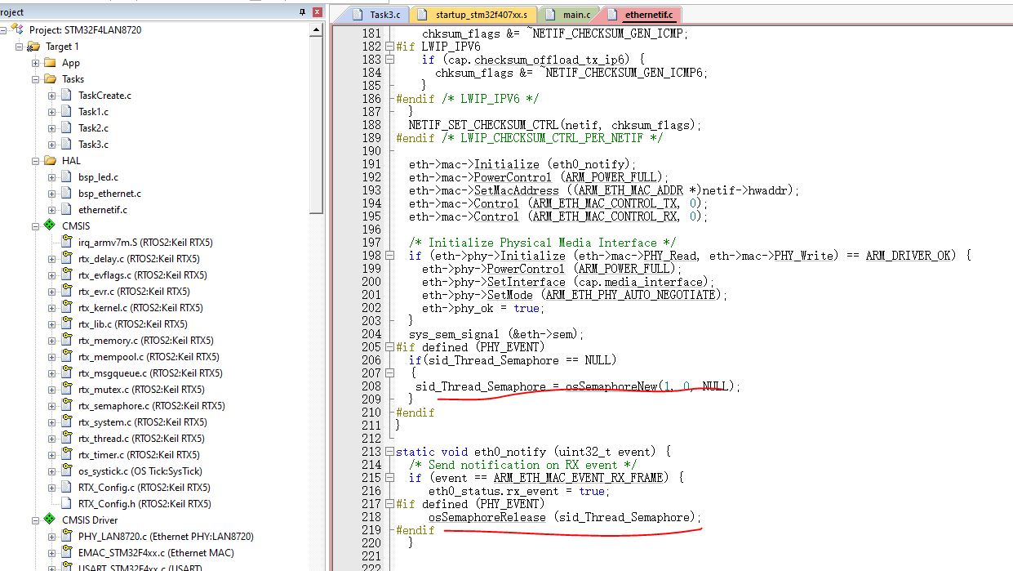Expand TaskCreate.c include dependencies
This screenshot has height=571, width=1013.
52,96
